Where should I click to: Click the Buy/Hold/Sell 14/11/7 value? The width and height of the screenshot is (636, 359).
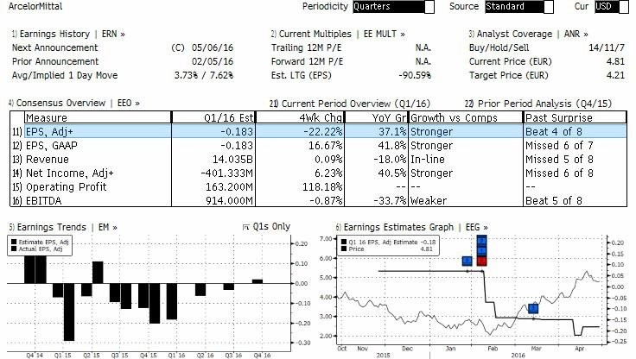coord(607,47)
